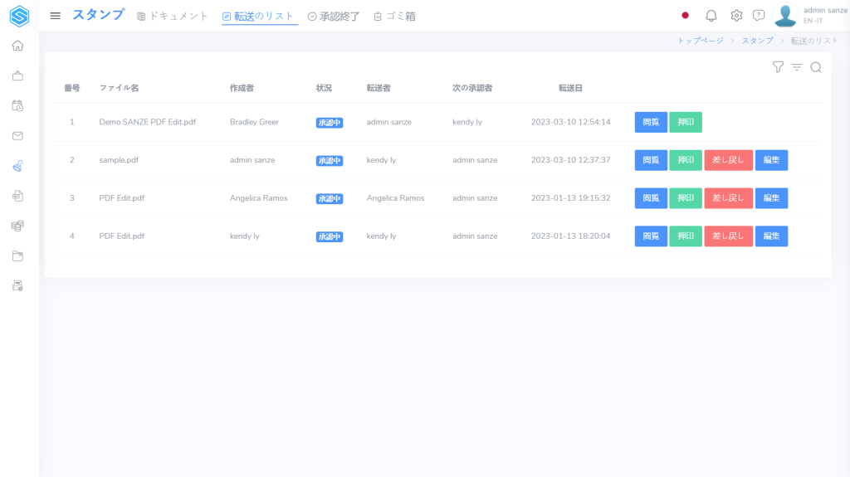The height and width of the screenshot is (477, 850).
Task: Click 閲覧 in row 4
Action: pyautogui.click(x=651, y=236)
